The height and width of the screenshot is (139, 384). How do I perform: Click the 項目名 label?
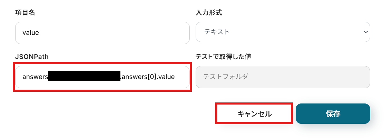pos(25,13)
